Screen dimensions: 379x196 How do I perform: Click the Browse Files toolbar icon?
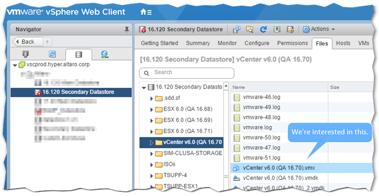tap(250, 30)
